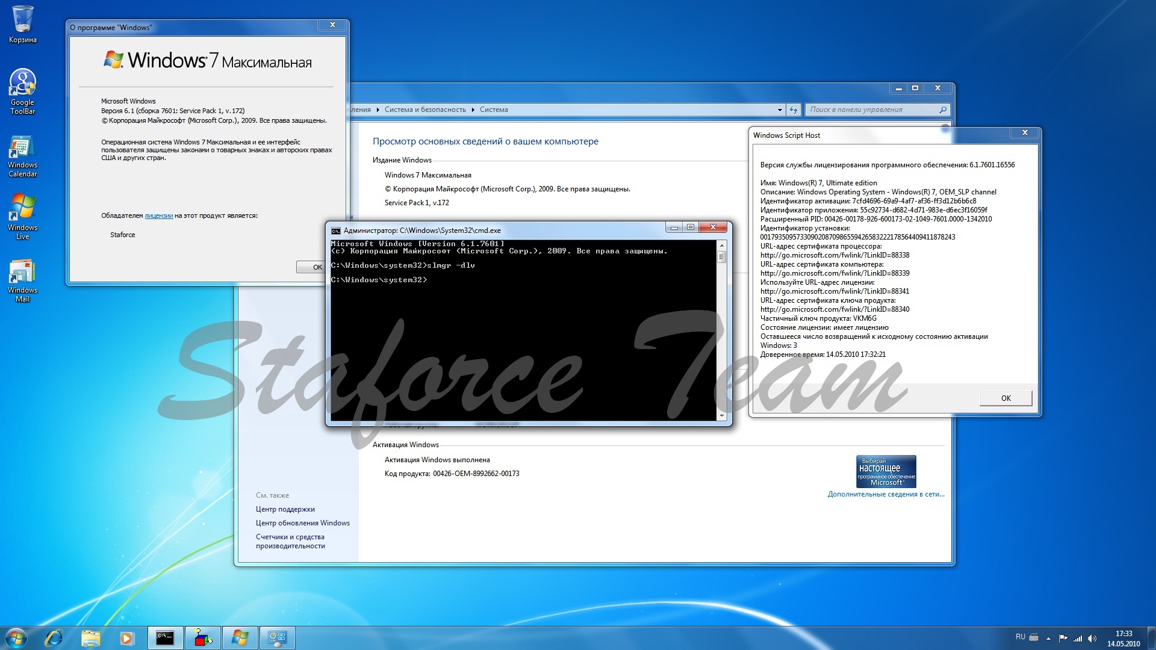Viewport: 1156px width, 650px height.
Task: Open Windows Media Player from the taskbar
Action: [x=126, y=637]
